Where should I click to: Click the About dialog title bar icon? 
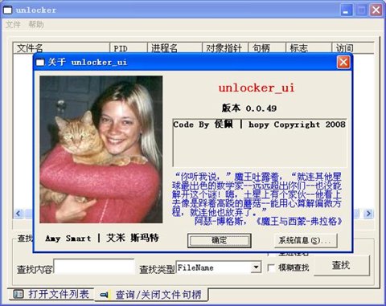coord(40,63)
